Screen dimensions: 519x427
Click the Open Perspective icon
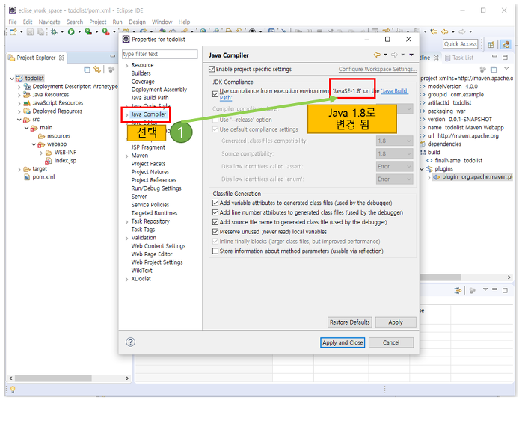tap(491, 44)
